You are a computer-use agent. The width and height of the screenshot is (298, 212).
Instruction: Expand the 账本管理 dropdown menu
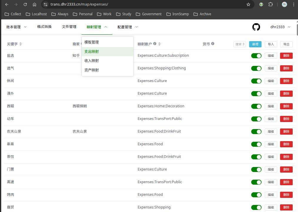click(16, 27)
